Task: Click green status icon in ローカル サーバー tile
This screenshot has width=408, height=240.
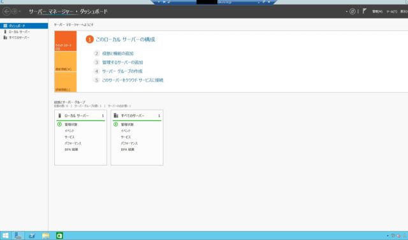Action: 59,124
